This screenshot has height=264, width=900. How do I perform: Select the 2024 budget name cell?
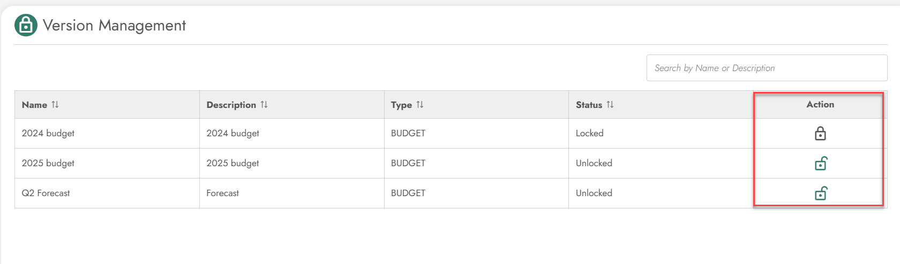click(x=107, y=133)
